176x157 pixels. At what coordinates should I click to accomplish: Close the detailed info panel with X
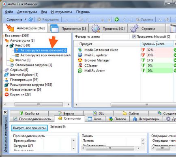tap(5, 112)
